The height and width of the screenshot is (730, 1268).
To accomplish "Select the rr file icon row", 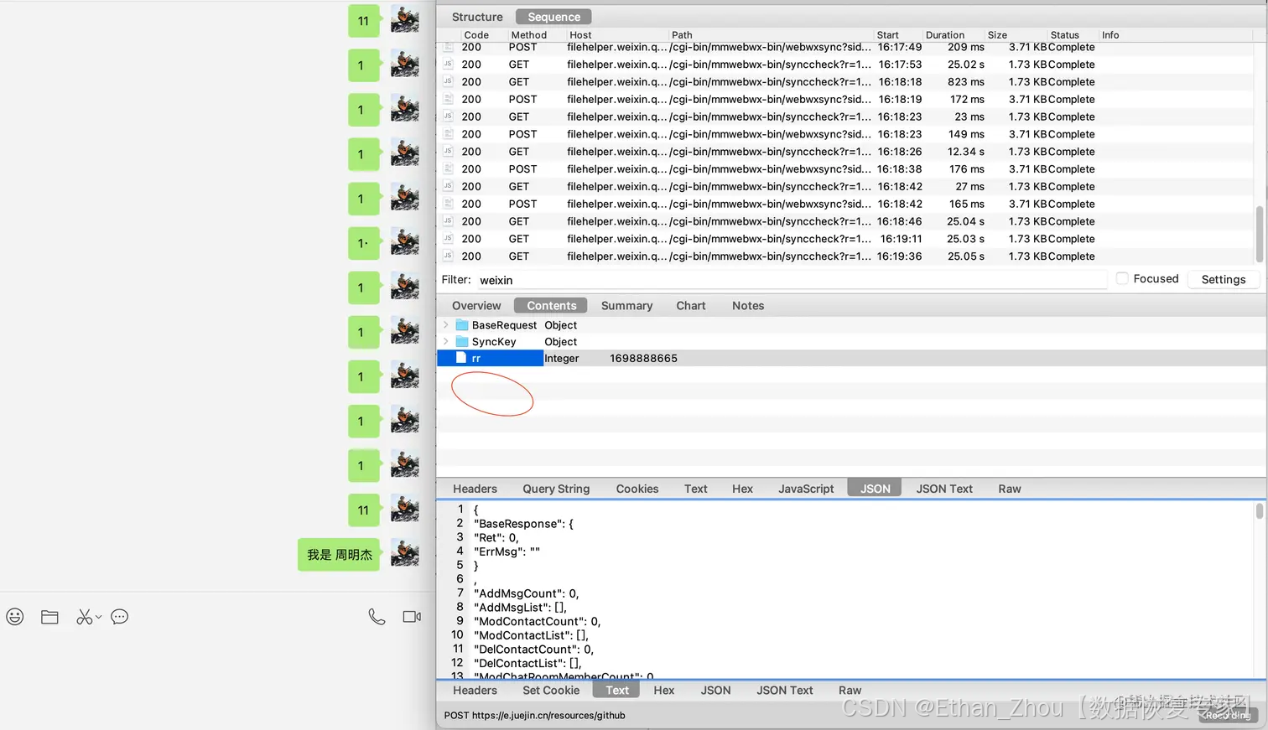I will pos(461,358).
